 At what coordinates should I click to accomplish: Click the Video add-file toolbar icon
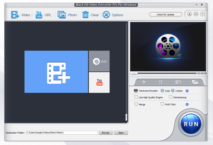pos(15,15)
